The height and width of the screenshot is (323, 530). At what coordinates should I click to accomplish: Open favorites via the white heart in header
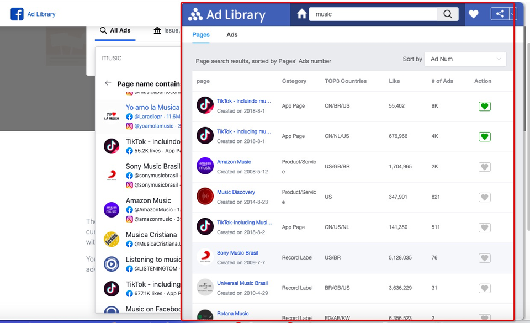point(474,14)
